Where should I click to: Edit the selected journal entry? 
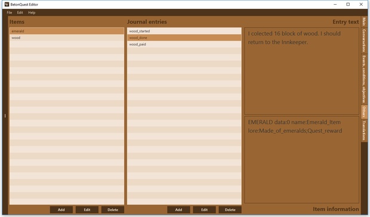204,210
